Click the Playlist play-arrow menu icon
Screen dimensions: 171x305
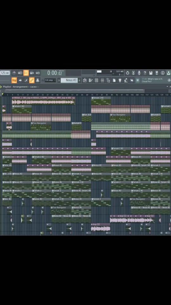click(1, 87)
